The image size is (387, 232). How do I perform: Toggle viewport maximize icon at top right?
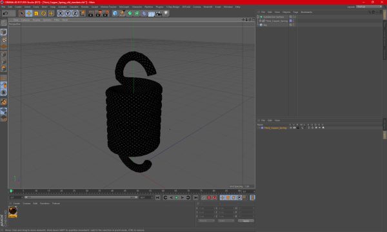[253, 19]
